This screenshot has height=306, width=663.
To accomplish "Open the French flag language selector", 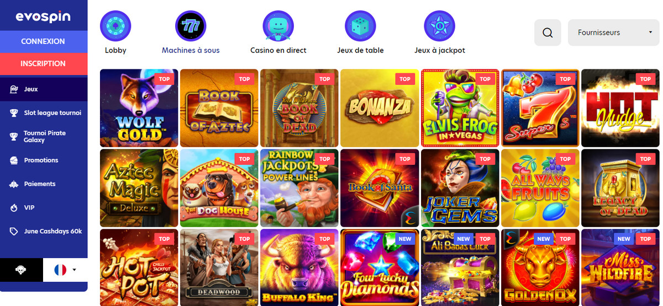I will pos(65,270).
